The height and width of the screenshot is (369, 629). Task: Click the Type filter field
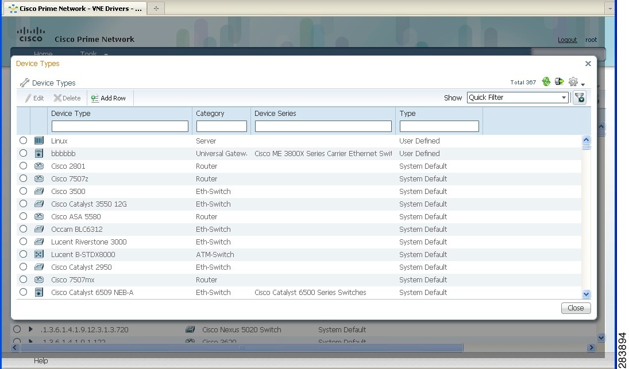pos(439,126)
